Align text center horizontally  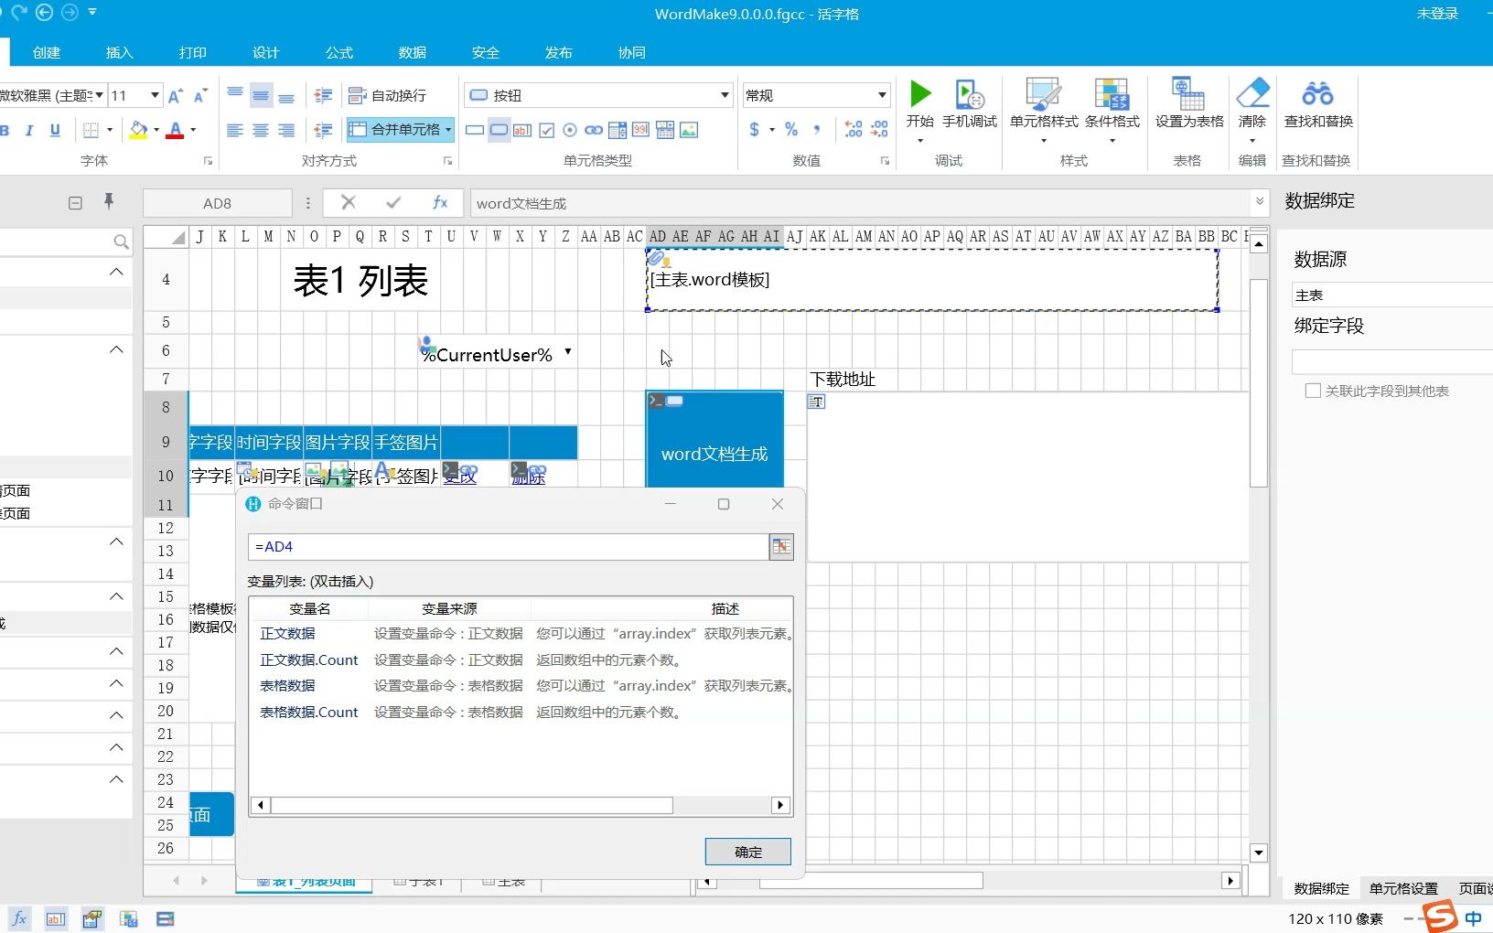(261, 130)
